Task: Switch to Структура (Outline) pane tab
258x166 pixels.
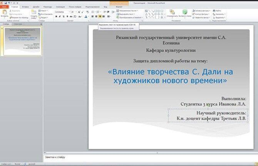Action: 18,24
